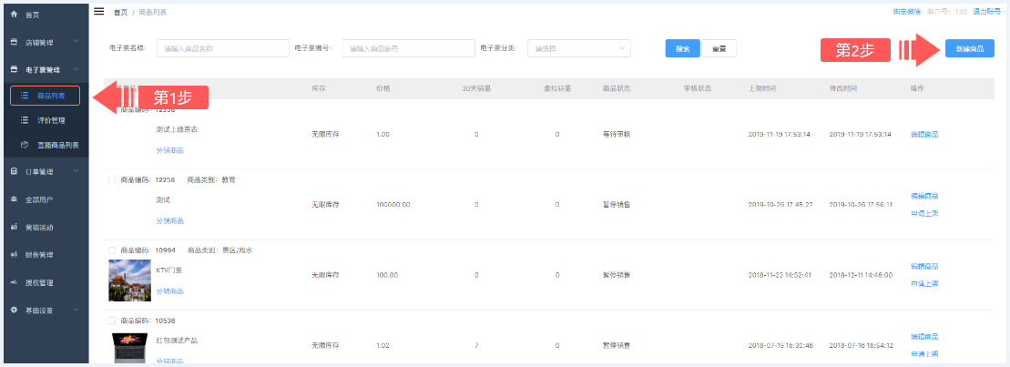The height and width of the screenshot is (367, 1010).
Task: Tick checkbox for product code 12258
Action: tap(112, 180)
